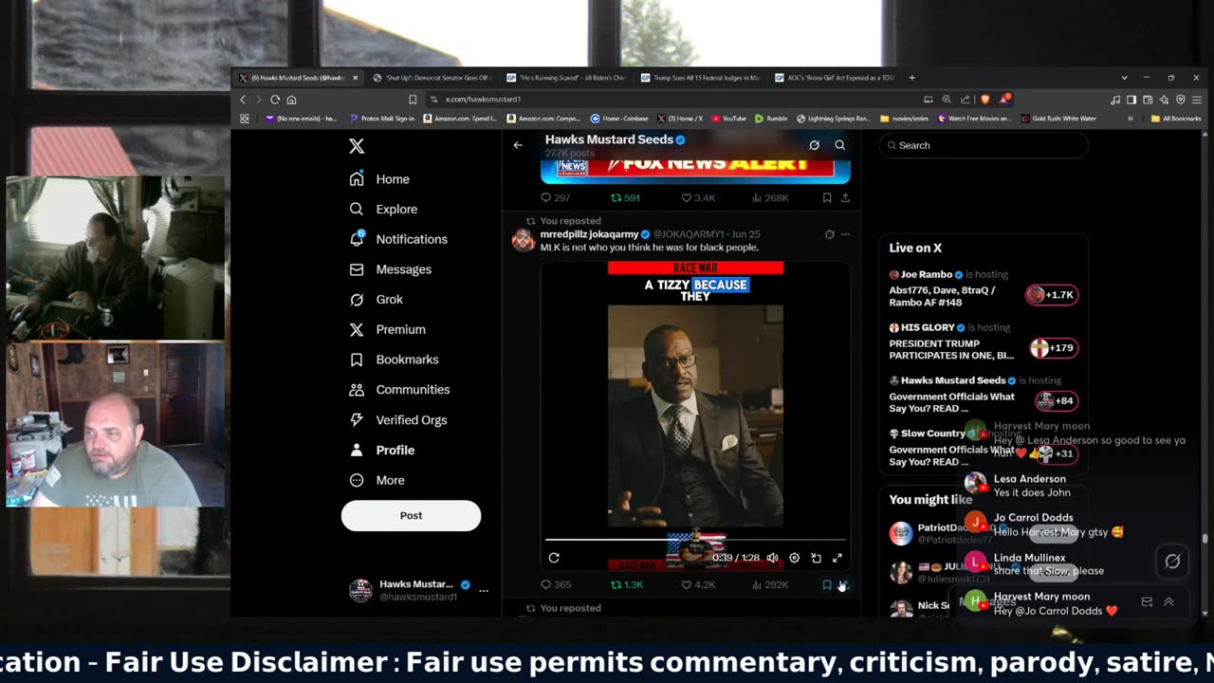
Task: Open the All Bookmarks folder
Action: coord(1175,119)
